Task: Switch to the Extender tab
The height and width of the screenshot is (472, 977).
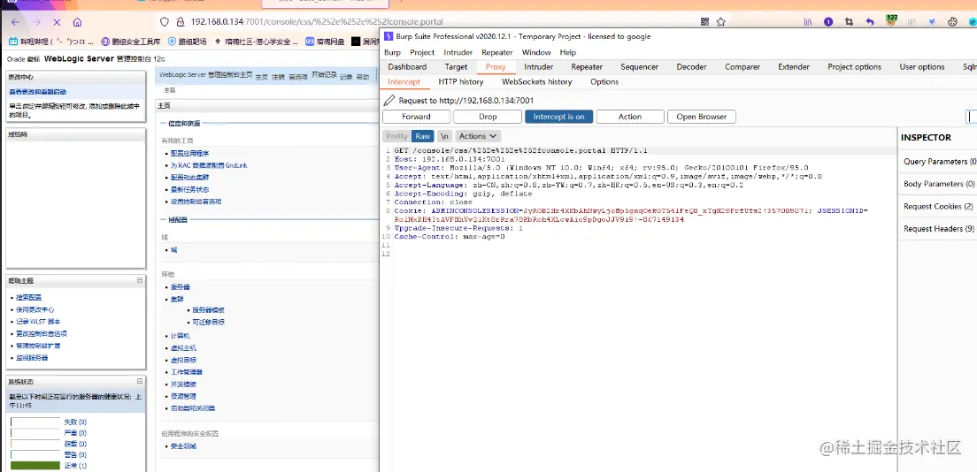Action: 794,66
